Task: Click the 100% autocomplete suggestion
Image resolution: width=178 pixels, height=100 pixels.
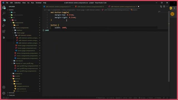Action: point(105,30)
